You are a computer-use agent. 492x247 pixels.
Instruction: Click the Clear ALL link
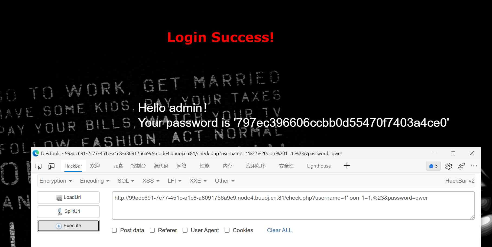click(x=279, y=230)
